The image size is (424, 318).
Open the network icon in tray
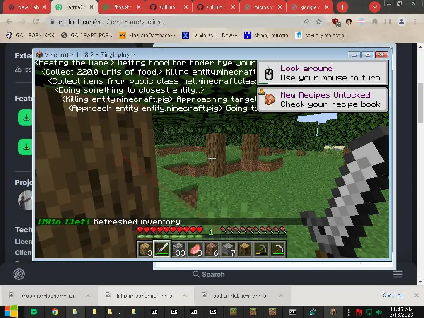pyautogui.click(x=369, y=312)
